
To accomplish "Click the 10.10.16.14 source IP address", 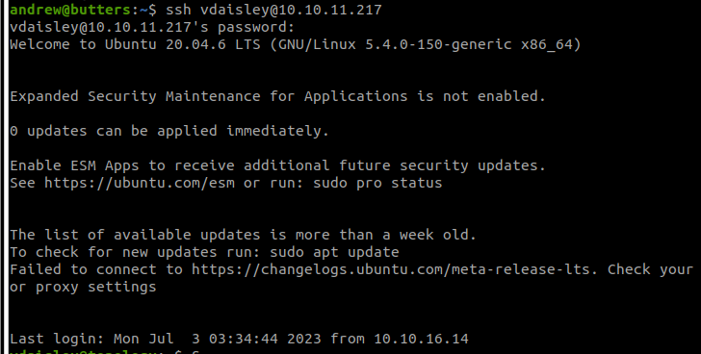I will [x=421, y=339].
